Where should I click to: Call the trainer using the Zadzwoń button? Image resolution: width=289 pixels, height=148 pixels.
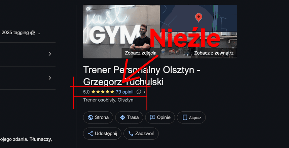[x=141, y=134]
